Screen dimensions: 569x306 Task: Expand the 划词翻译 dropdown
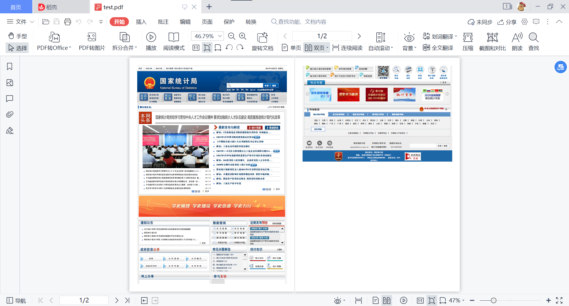pos(456,36)
